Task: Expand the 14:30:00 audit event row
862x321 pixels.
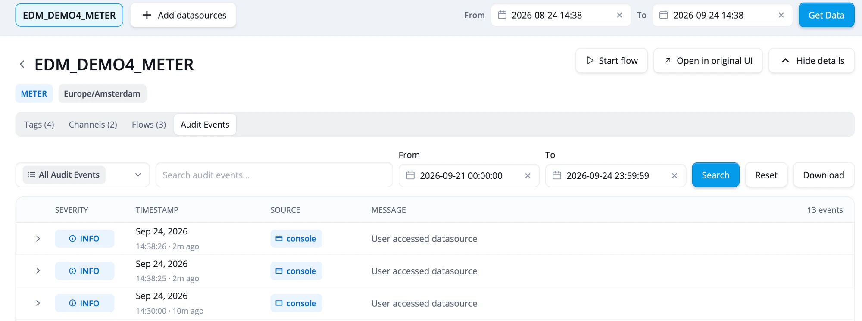Action: [38, 303]
